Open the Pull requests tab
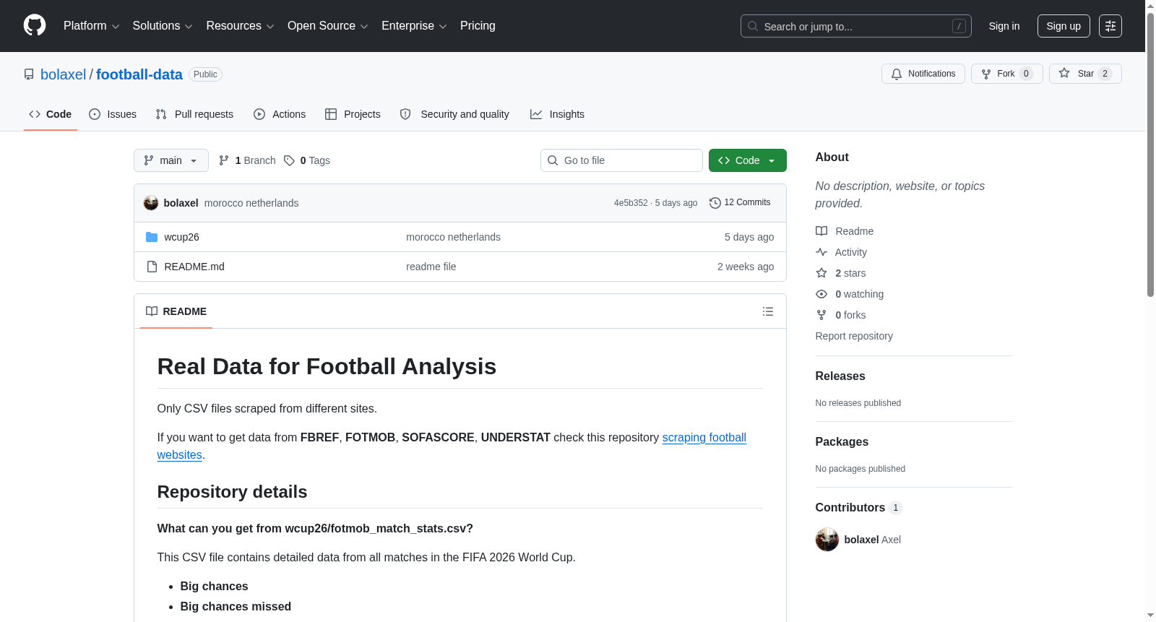 (x=194, y=114)
